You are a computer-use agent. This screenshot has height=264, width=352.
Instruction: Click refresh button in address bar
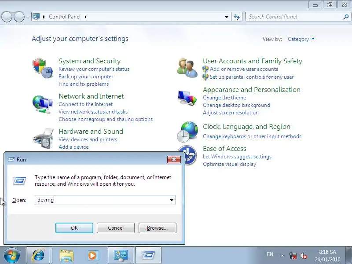pos(237,17)
